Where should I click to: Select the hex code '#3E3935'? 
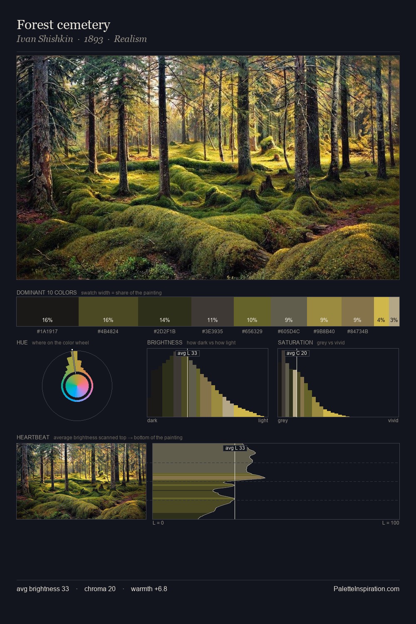[x=213, y=332]
